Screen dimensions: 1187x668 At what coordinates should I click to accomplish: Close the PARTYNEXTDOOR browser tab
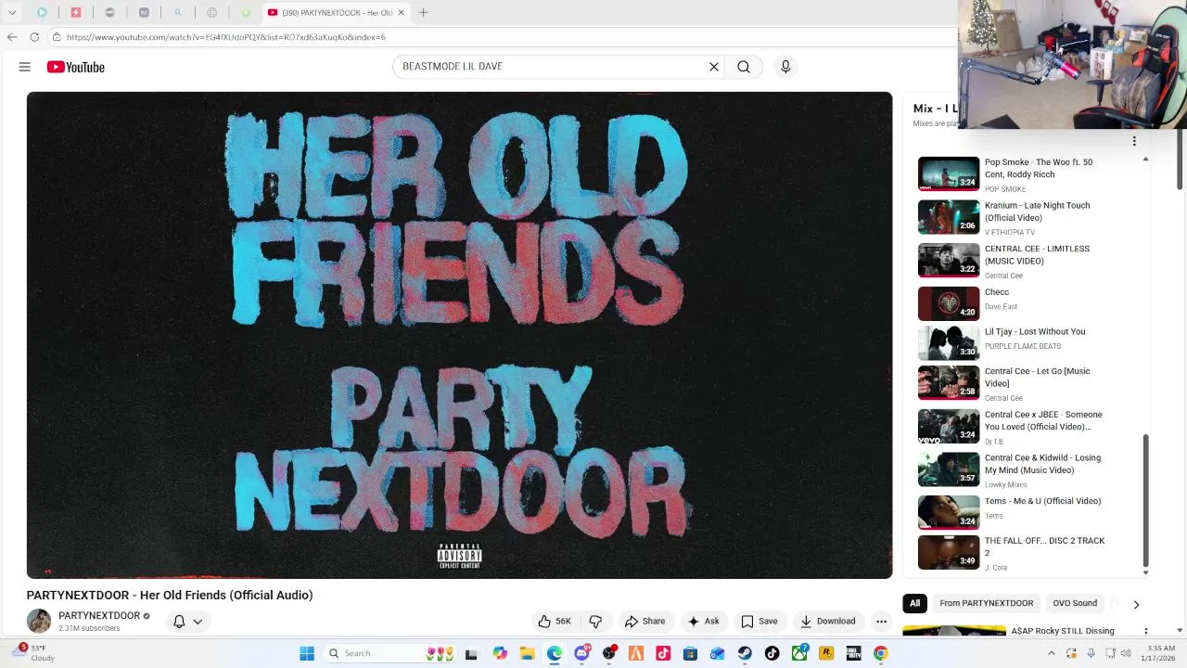(x=401, y=13)
